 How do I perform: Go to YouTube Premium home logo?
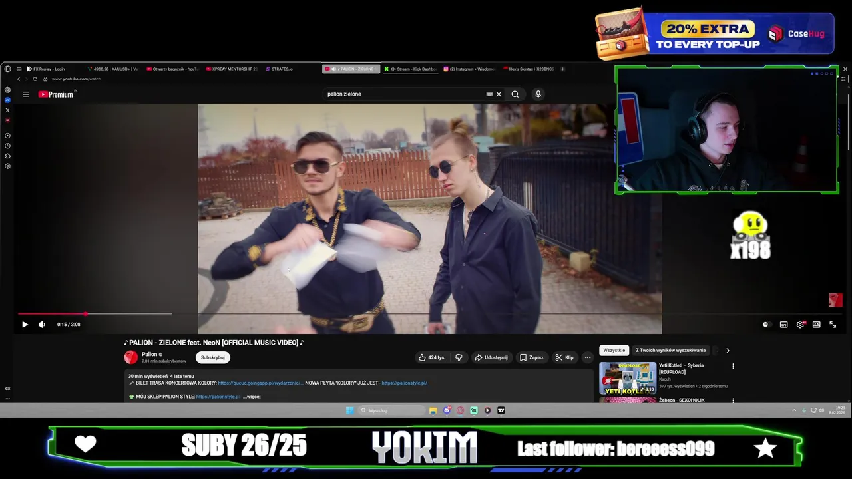click(x=57, y=94)
